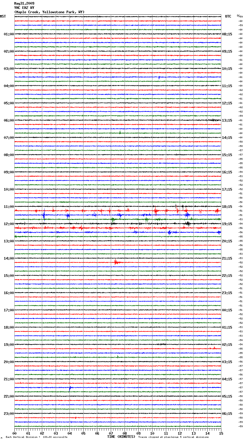Image resolution: width=244 pixels, height=441 pixels.
Task: Select the 17:00 MST row label
Action: click(9, 310)
